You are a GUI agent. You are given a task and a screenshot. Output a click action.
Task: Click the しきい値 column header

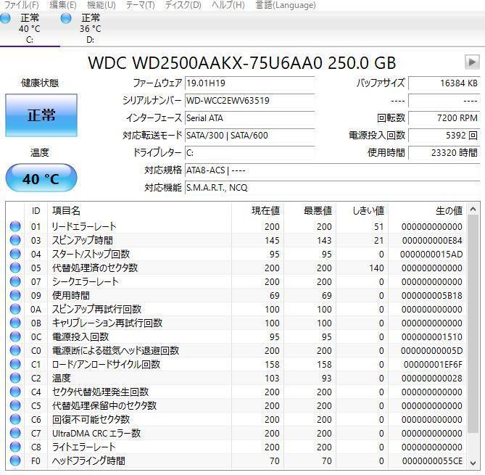pos(362,211)
